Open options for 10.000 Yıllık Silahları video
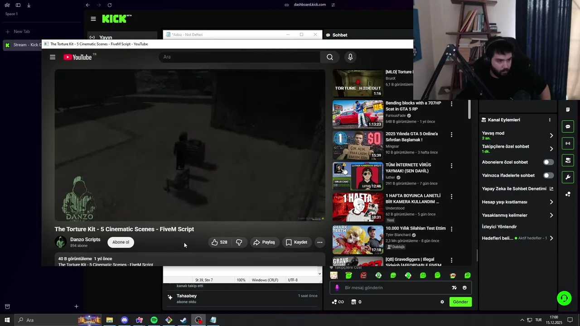580x326 pixels. [451, 229]
